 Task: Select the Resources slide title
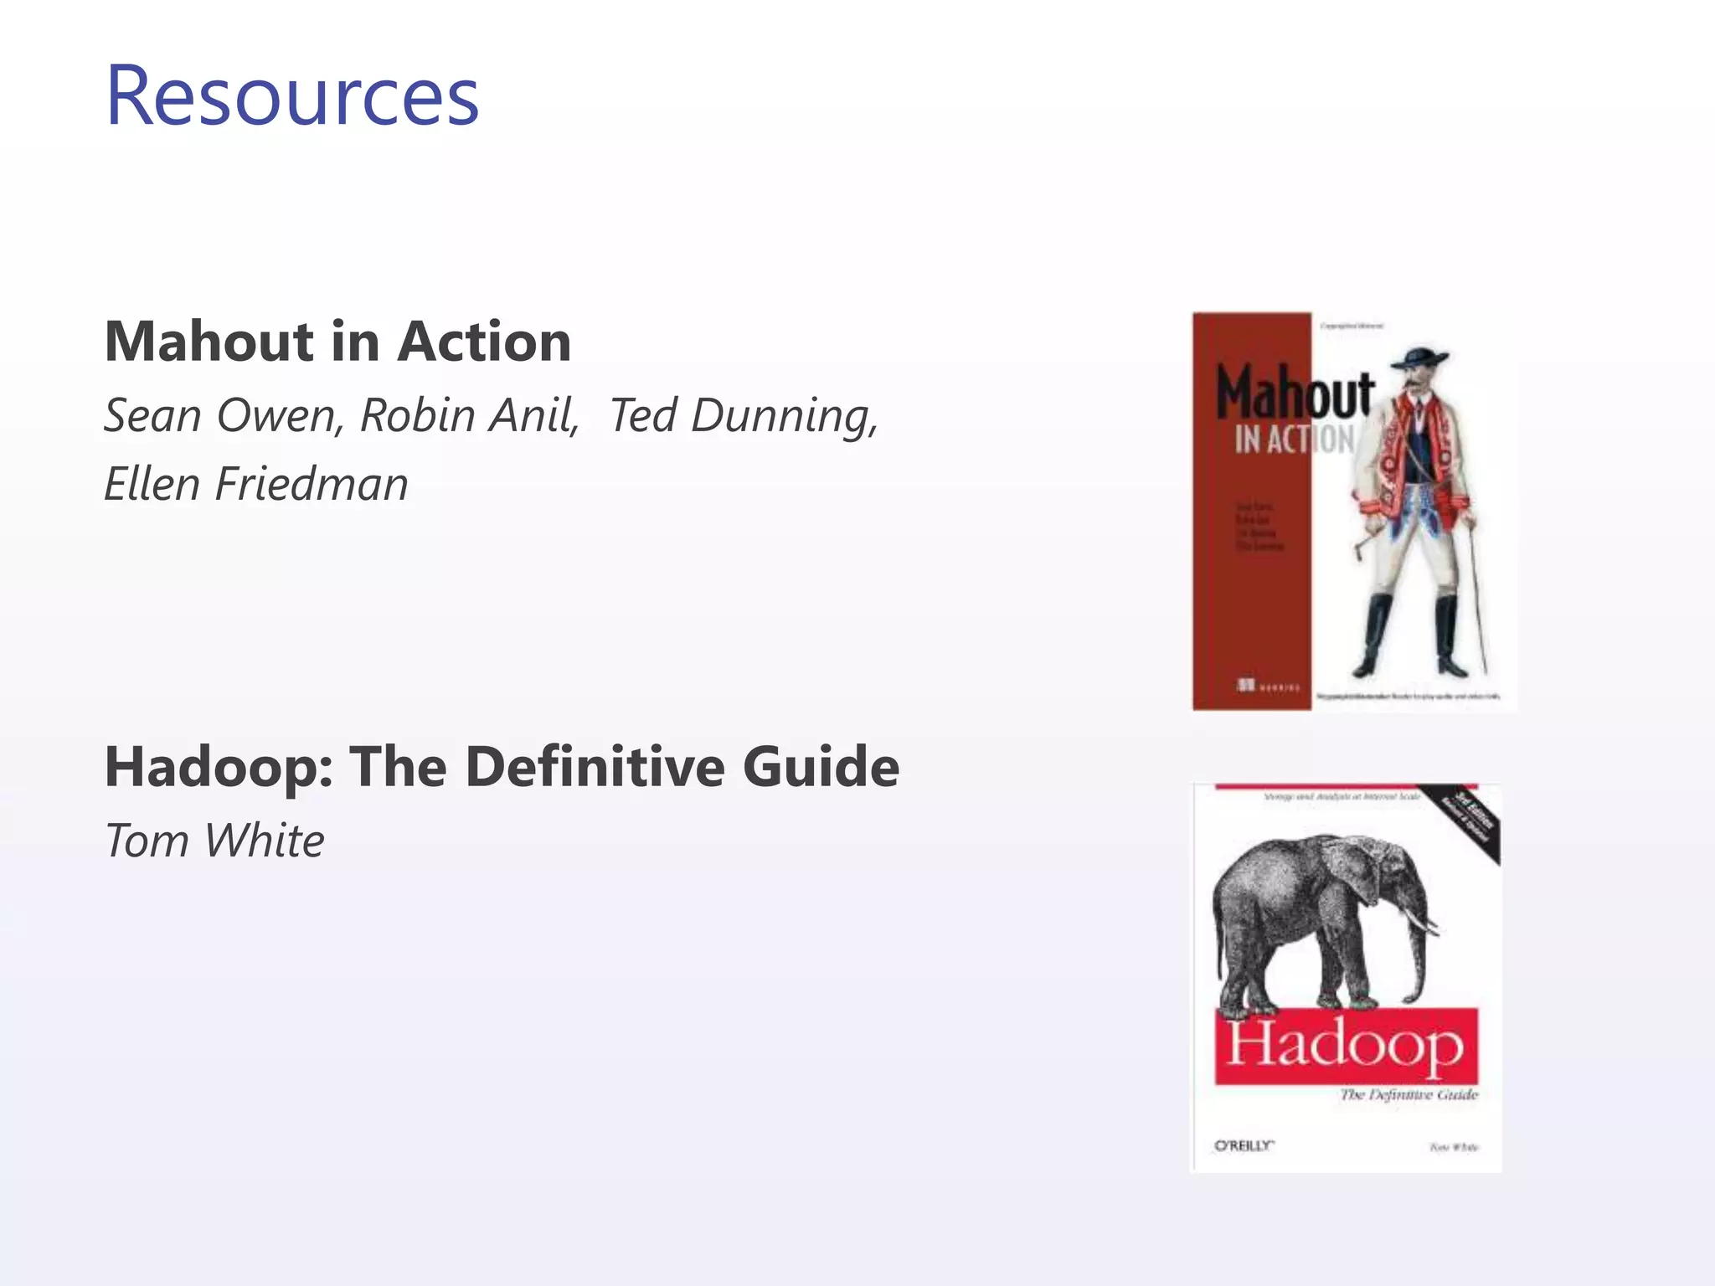click(292, 95)
